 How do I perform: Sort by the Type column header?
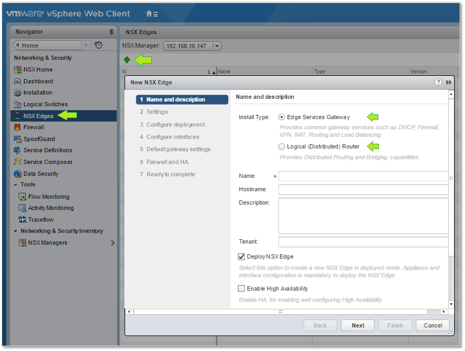(361, 72)
